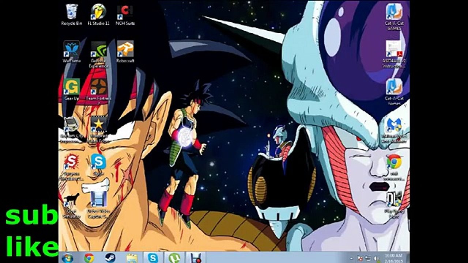Select the Robocraft desktop shortcut
The image size is (468, 263).
coord(125,52)
